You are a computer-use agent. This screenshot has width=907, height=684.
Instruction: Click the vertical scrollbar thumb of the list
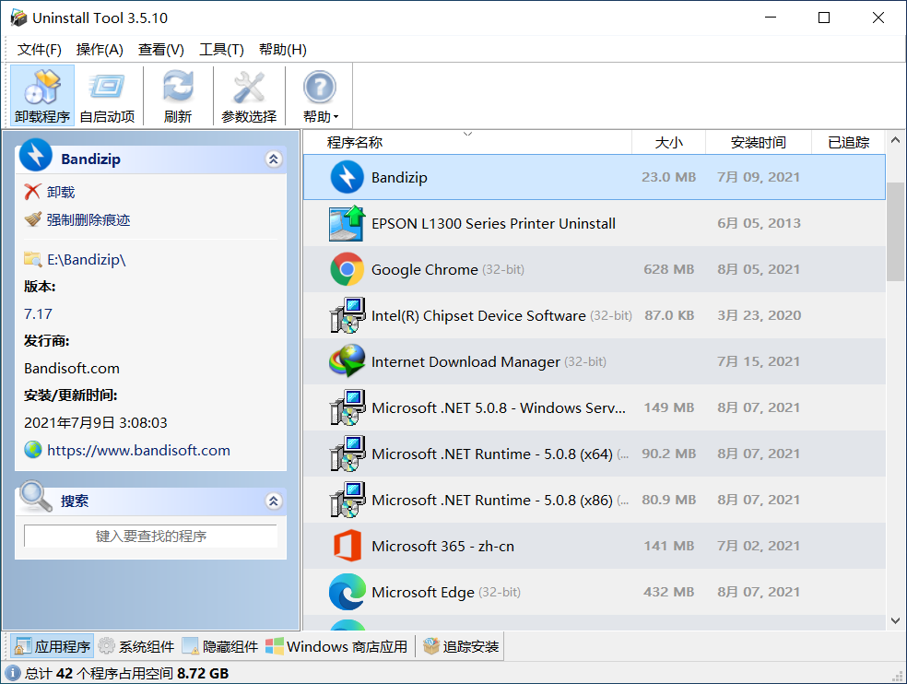click(895, 231)
